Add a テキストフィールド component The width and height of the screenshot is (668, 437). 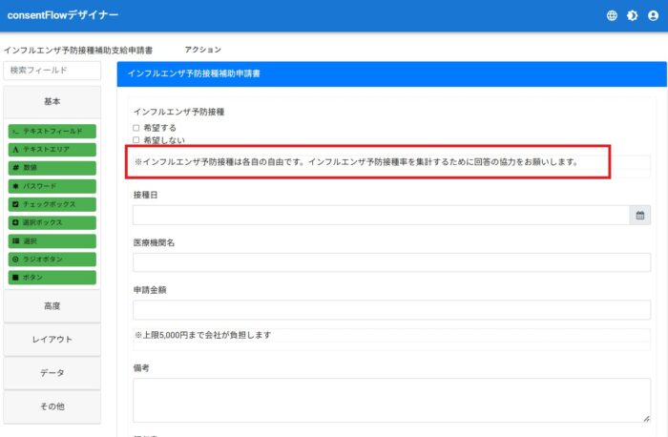click(x=52, y=131)
